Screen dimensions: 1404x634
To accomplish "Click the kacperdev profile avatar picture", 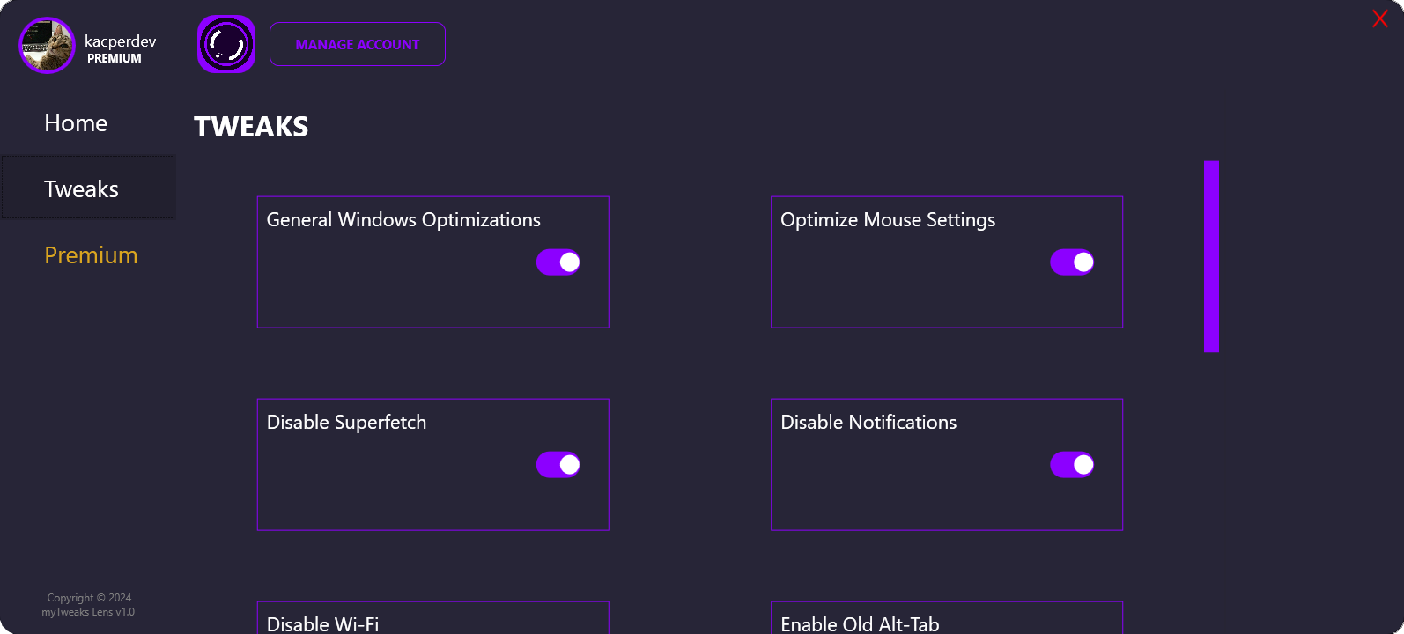I will click(x=48, y=45).
